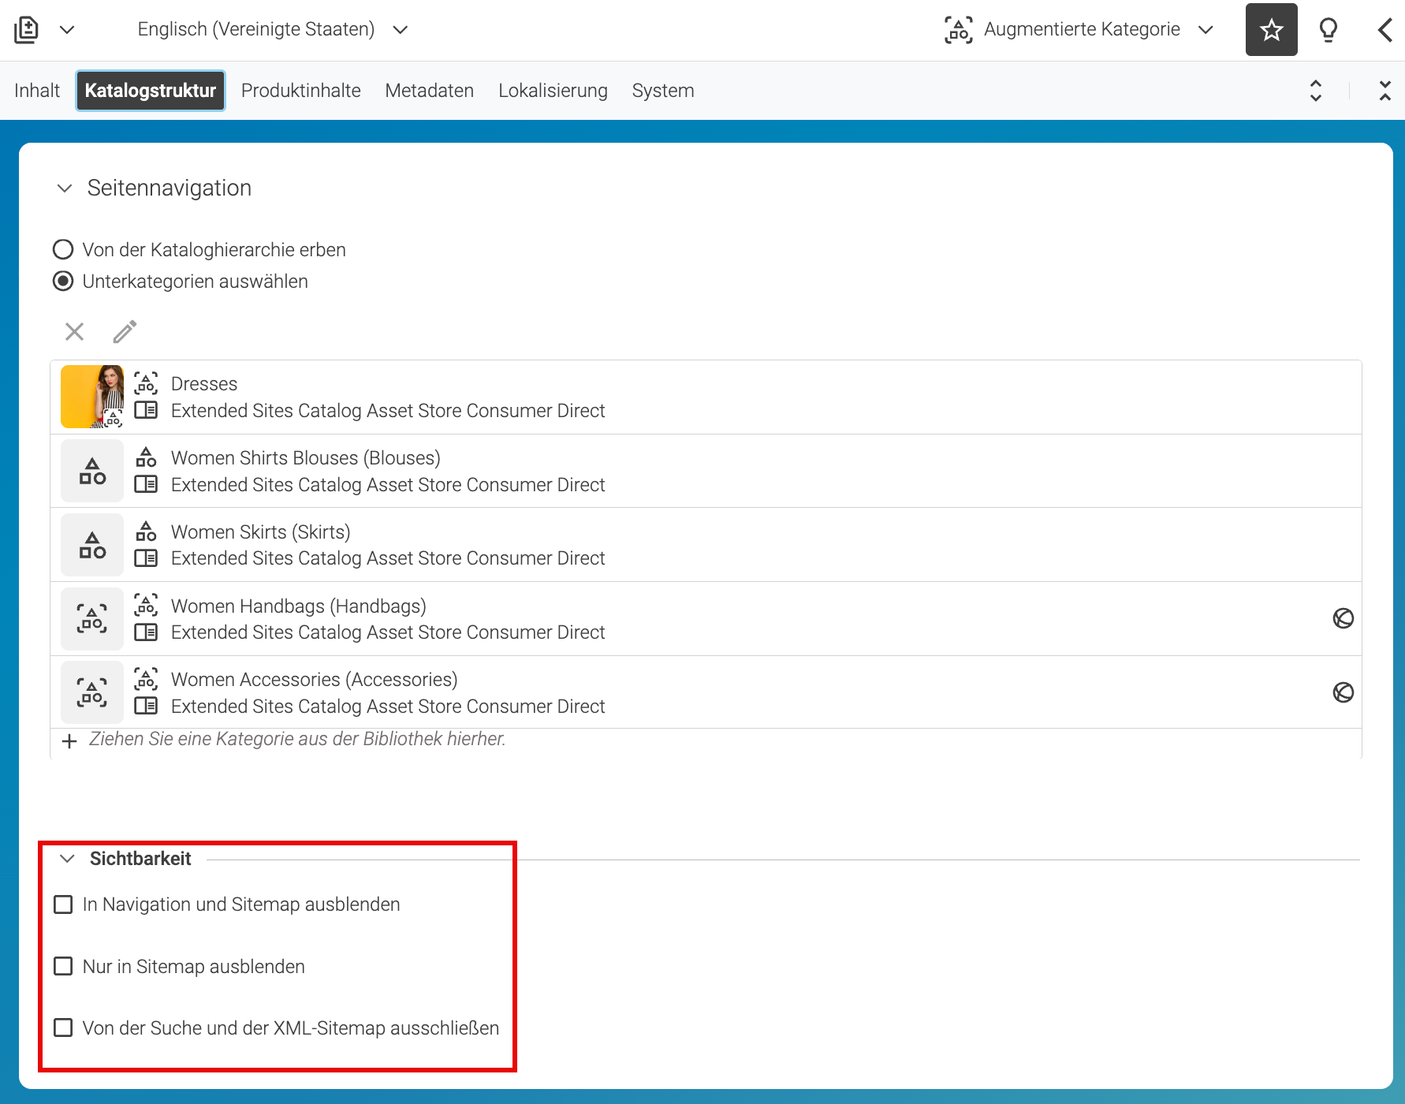The width and height of the screenshot is (1405, 1104).
Task: Click the Dresses category thumbnail
Action: coord(92,397)
